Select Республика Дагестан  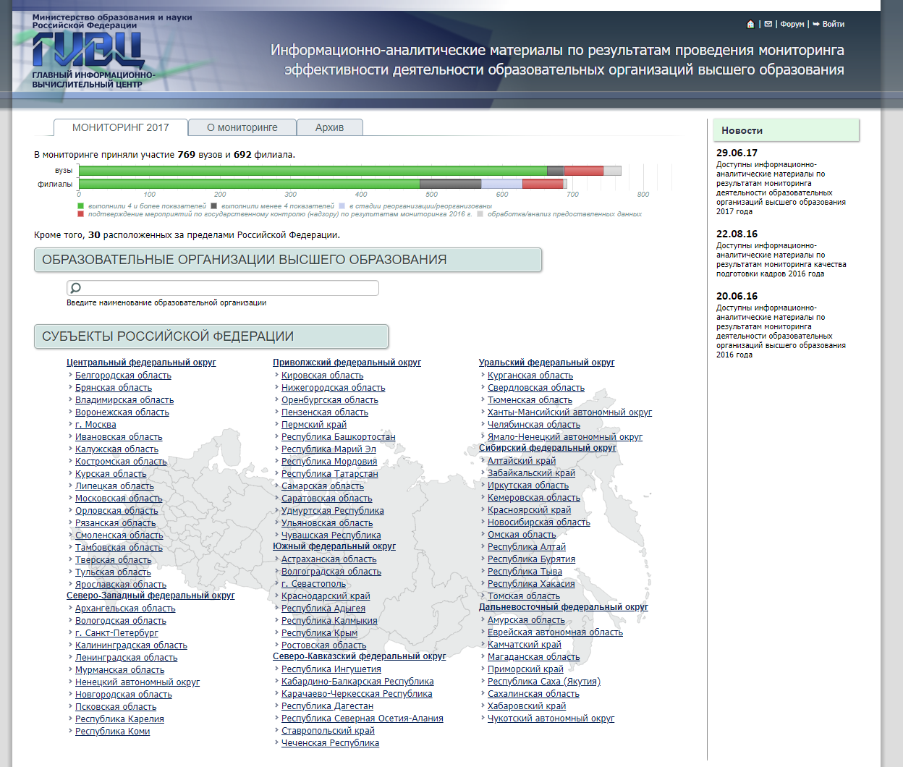328,706
